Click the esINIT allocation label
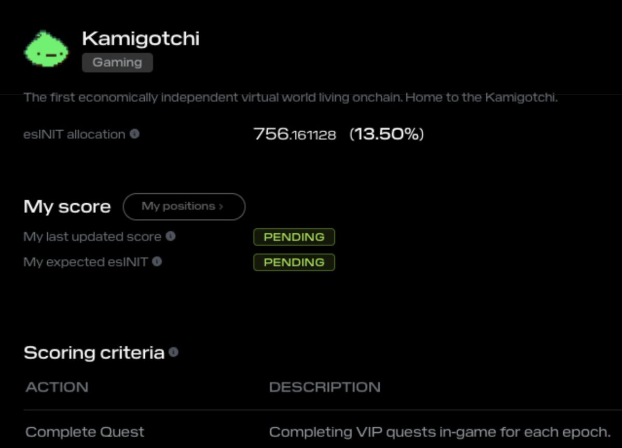This screenshot has width=622, height=448. [74, 134]
